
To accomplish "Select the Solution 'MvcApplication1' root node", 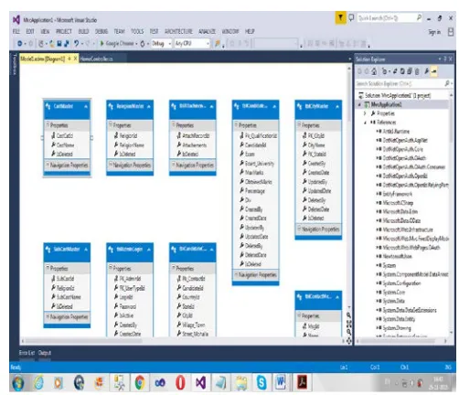I will point(398,95).
